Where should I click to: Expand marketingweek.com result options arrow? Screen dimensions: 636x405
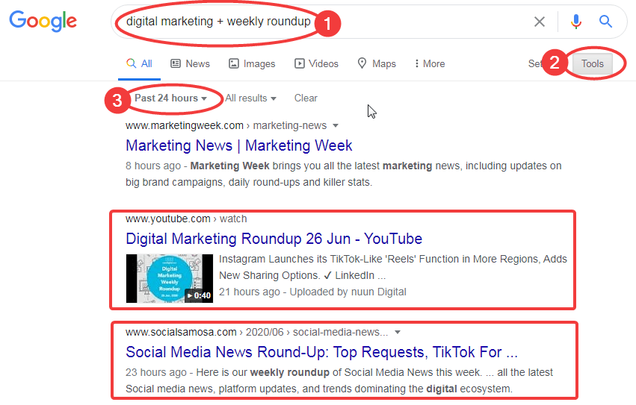point(336,125)
